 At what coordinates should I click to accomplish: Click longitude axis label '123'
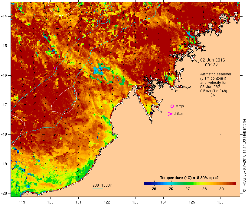135,202
